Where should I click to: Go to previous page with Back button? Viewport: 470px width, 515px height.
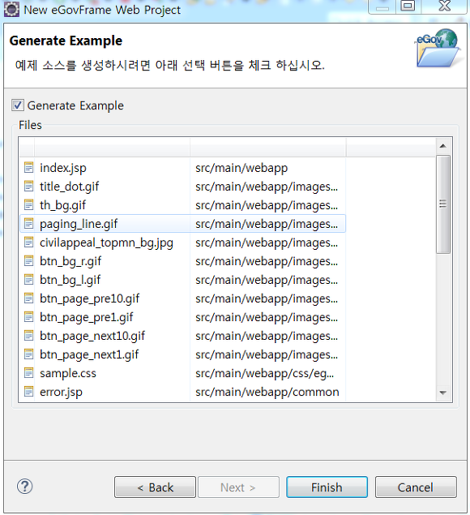155,487
